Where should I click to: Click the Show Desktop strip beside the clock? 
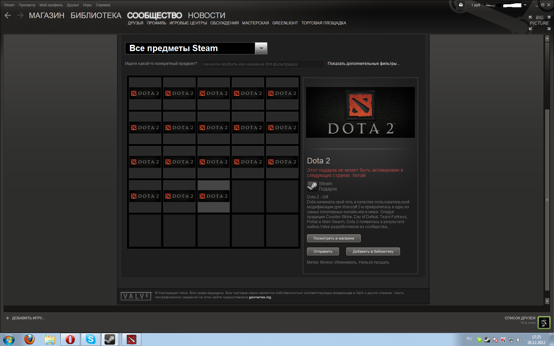click(551, 339)
